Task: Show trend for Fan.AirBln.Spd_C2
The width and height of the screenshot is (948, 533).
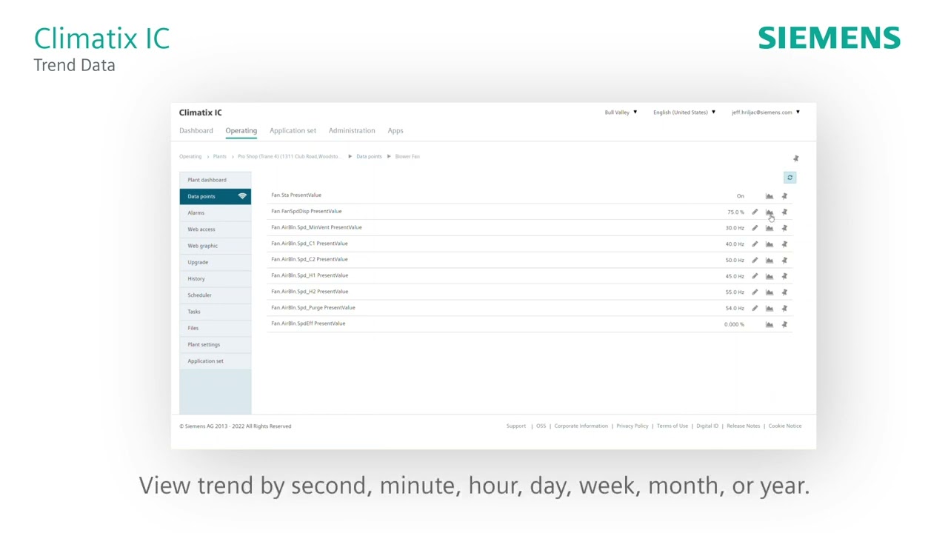Action: [x=770, y=261]
